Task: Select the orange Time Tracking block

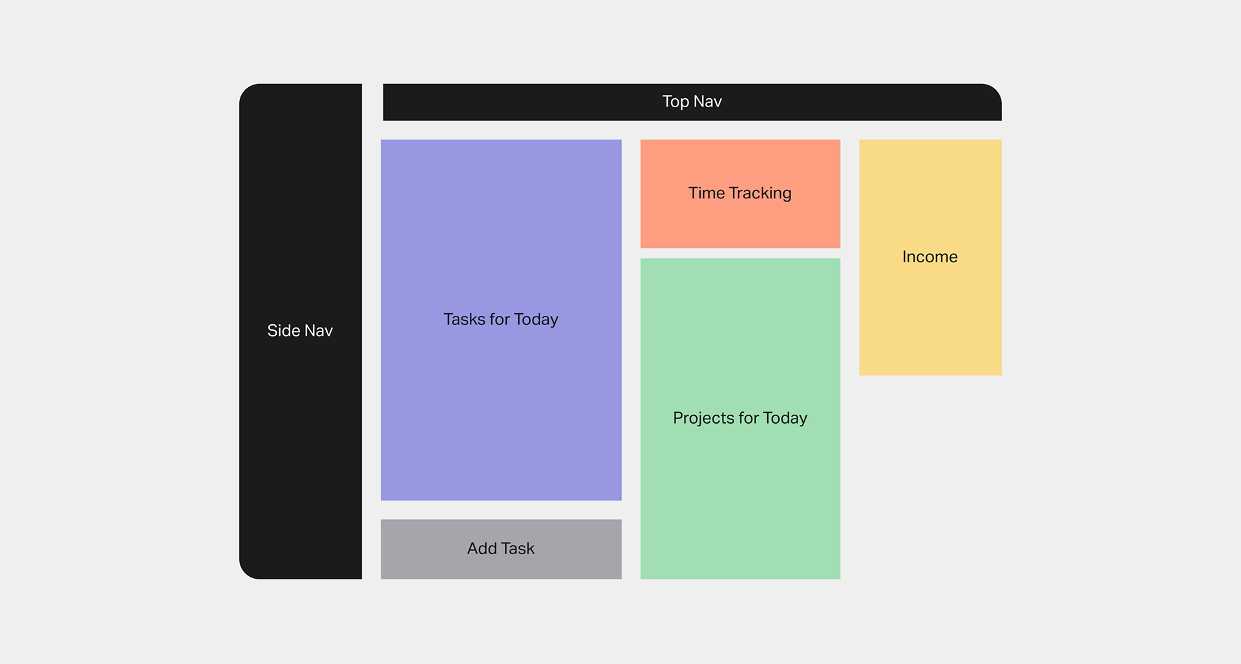Action: (x=740, y=194)
